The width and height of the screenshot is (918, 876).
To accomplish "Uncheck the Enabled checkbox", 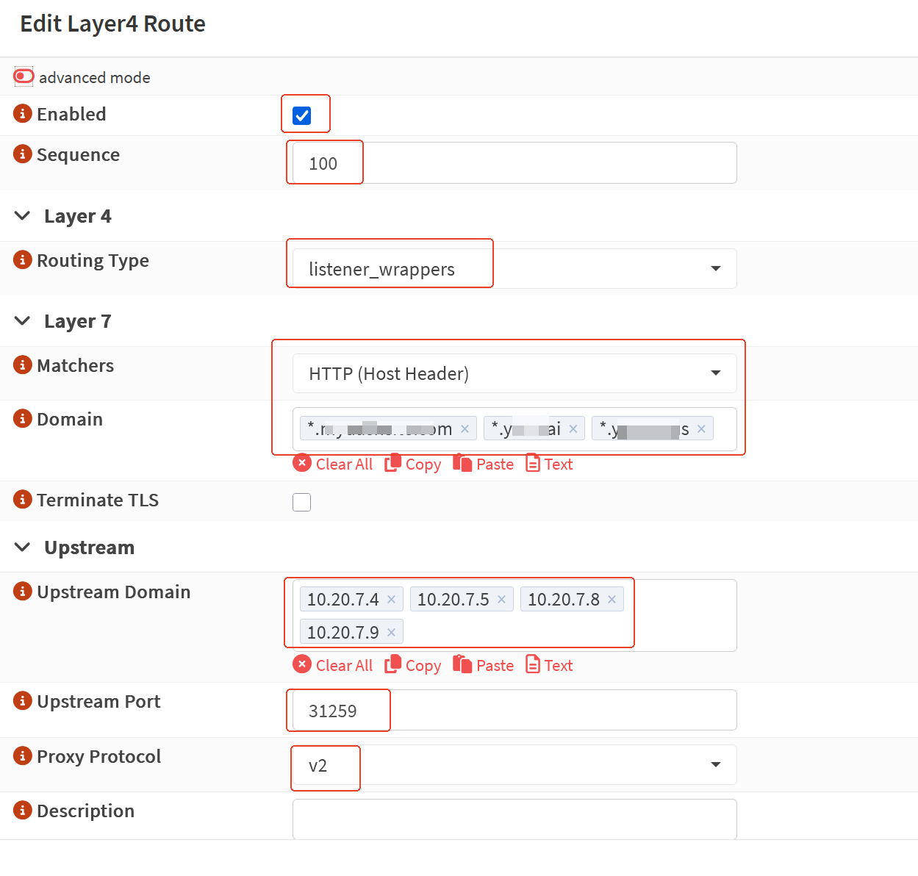I will [x=302, y=115].
